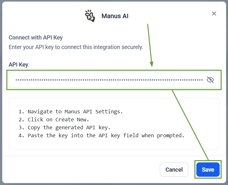The height and width of the screenshot is (185, 228).
Task: Click the Connect with API Key heading
Action: coord(35,38)
